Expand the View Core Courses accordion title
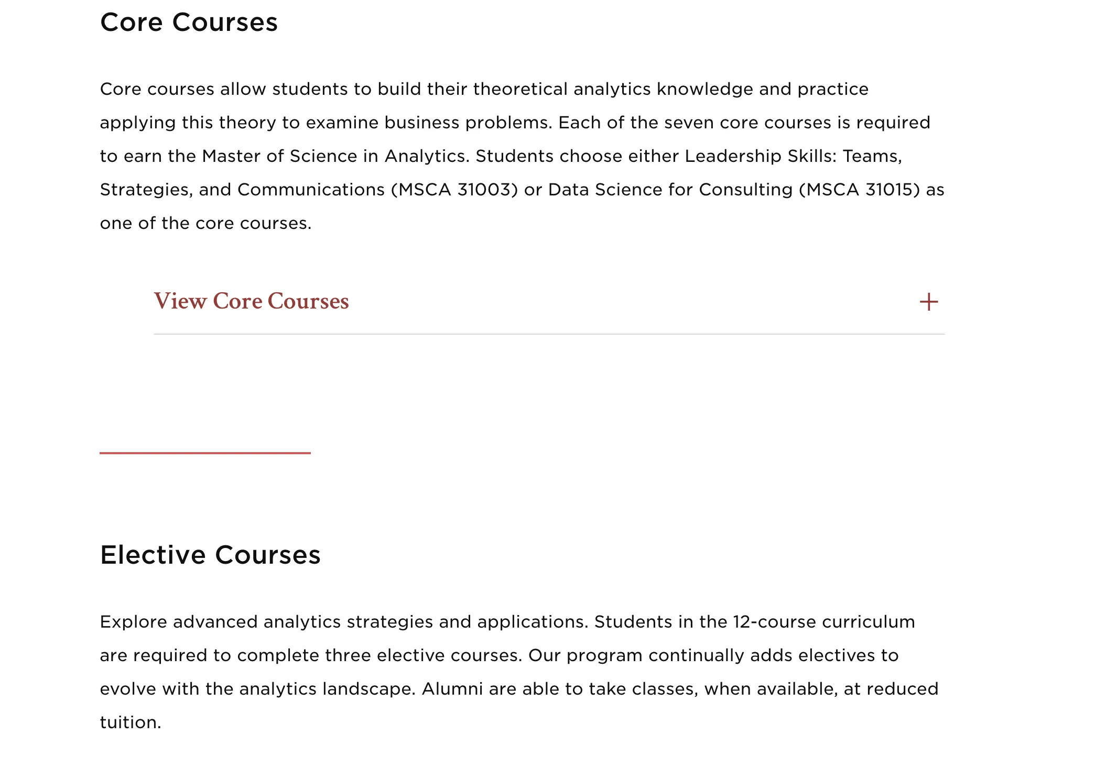Image resolution: width=1106 pixels, height=768 pixels. pyautogui.click(x=251, y=301)
